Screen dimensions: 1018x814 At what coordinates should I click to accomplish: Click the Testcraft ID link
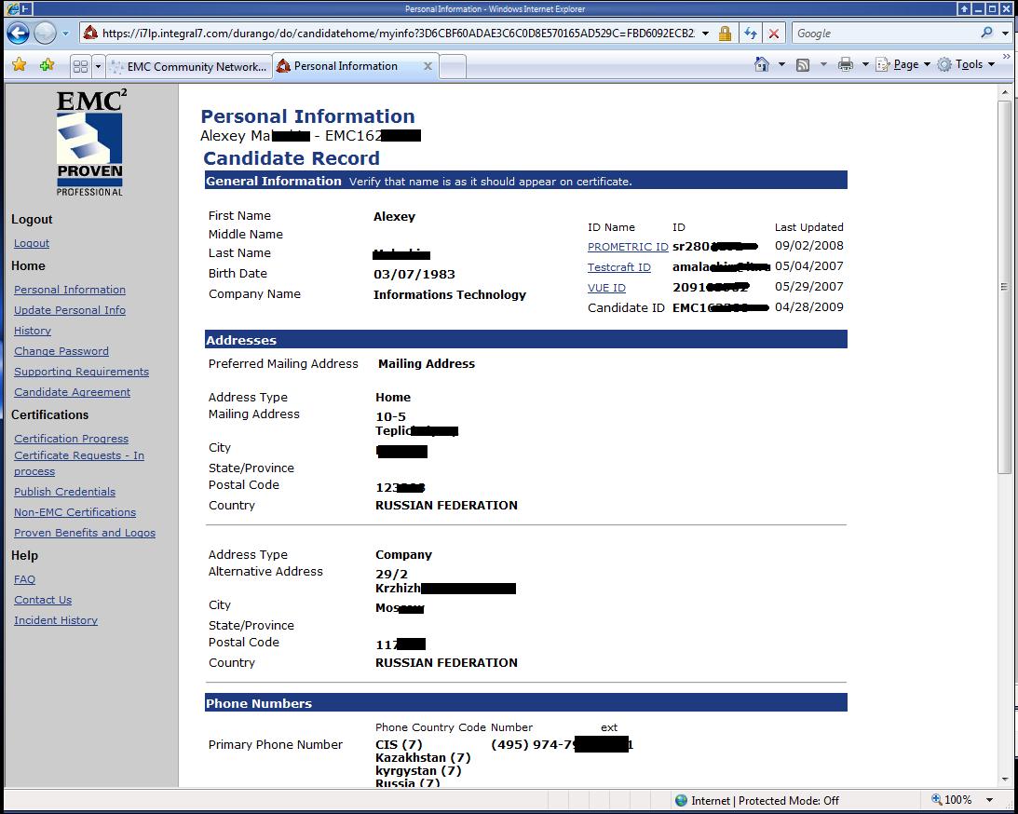click(618, 267)
